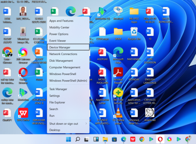Screen dimensions: 196x144
Task: Open File Explorer from the taskbar
Action: [x=105, y=139]
